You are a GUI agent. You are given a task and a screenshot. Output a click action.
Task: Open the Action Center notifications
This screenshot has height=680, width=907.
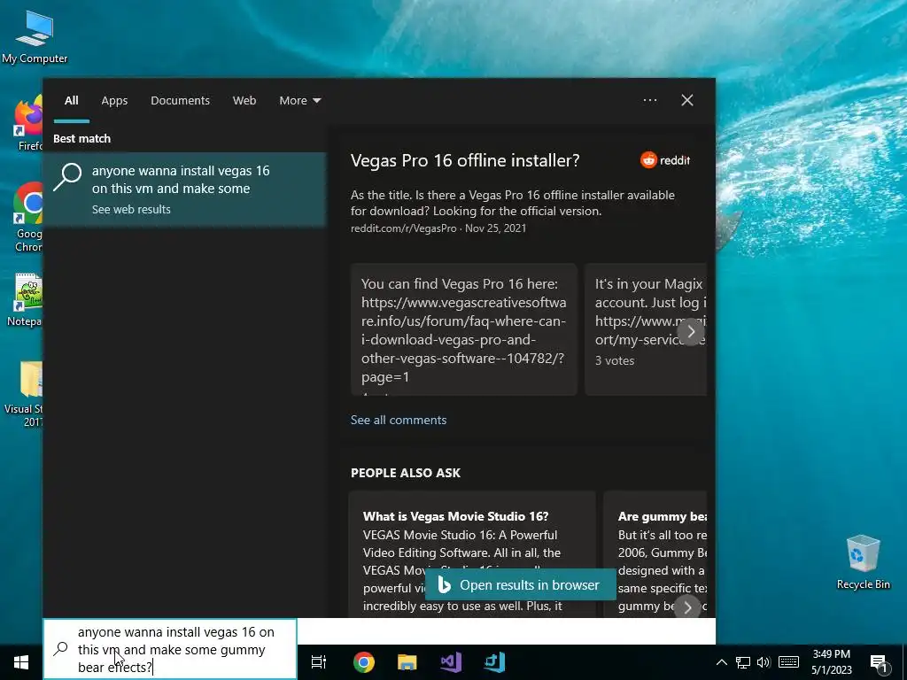[879, 663]
